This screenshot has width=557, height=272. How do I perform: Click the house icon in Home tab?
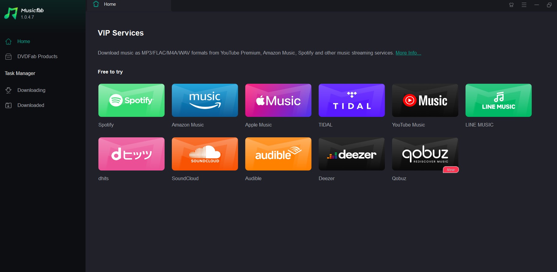point(96,4)
